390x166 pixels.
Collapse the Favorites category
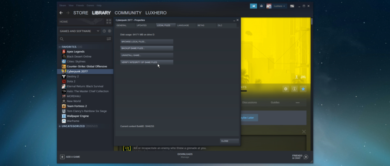coord(60,47)
